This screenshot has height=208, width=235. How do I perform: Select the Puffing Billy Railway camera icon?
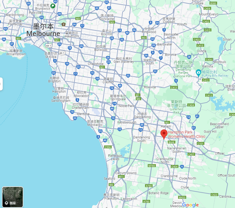(x=198, y=73)
